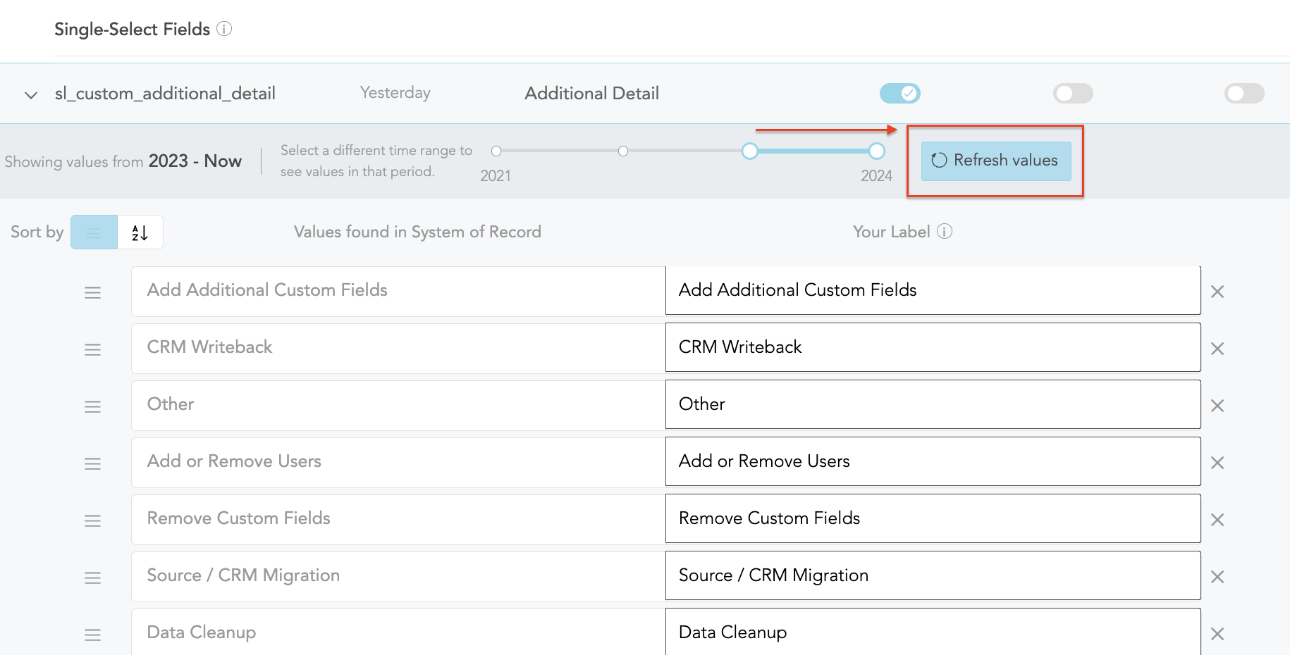Viewport: 1290px width, 655px height.
Task: Grab the drag handle for Other row
Action: point(92,406)
